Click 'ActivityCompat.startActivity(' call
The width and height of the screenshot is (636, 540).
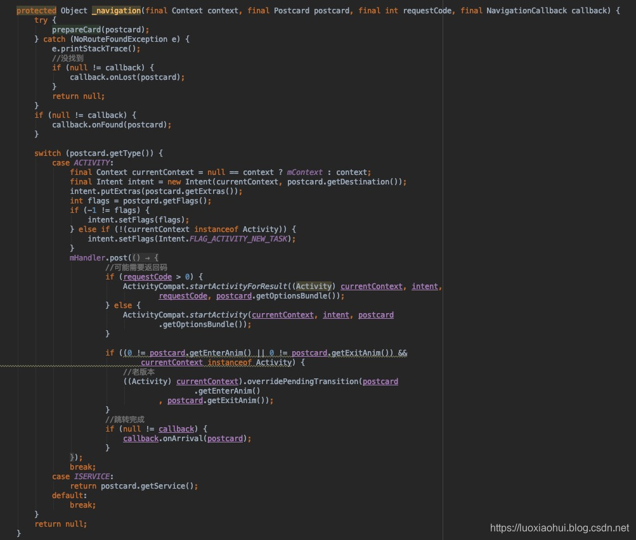(x=187, y=315)
